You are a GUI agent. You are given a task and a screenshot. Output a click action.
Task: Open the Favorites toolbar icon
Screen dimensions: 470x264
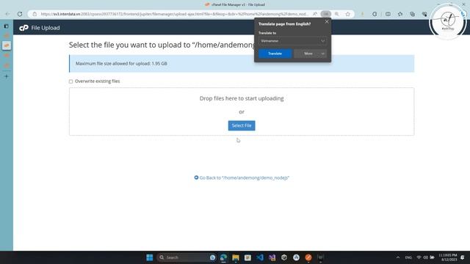point(400,14)
